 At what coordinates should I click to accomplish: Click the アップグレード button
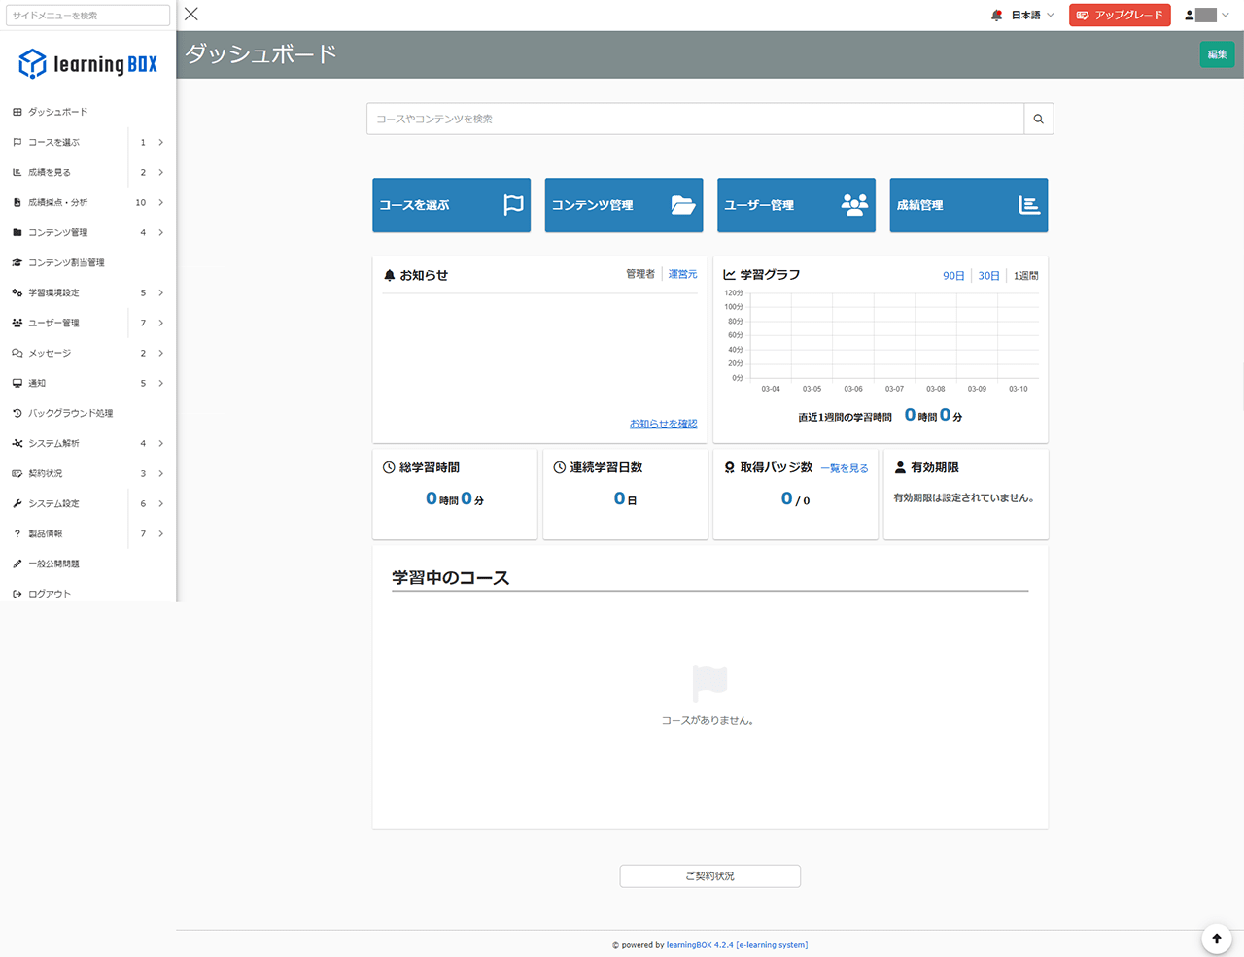(1119, 16)
